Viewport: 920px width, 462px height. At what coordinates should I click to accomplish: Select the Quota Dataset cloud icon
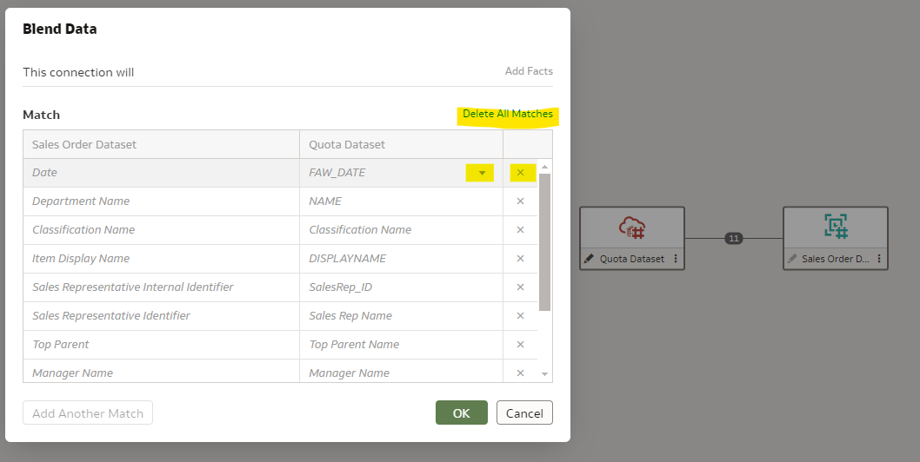(x=632, y=228)
